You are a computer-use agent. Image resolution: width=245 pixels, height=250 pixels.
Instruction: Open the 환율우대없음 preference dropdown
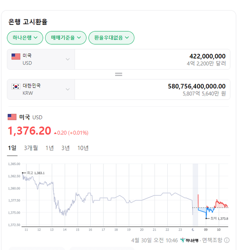click(x=111, y=37)
